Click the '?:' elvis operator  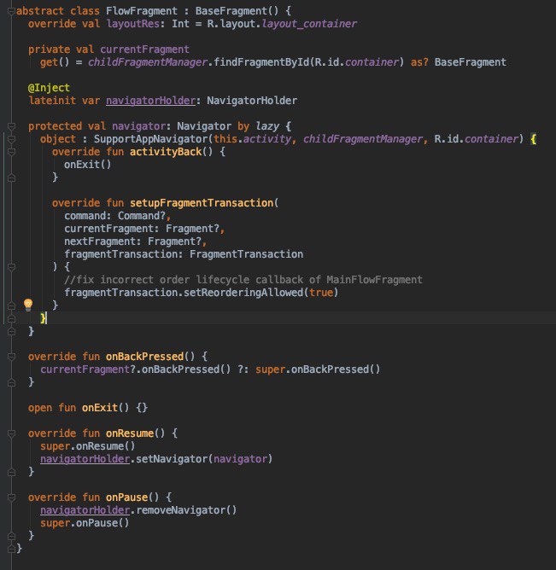pyautogui.click(x=243, y=369)
